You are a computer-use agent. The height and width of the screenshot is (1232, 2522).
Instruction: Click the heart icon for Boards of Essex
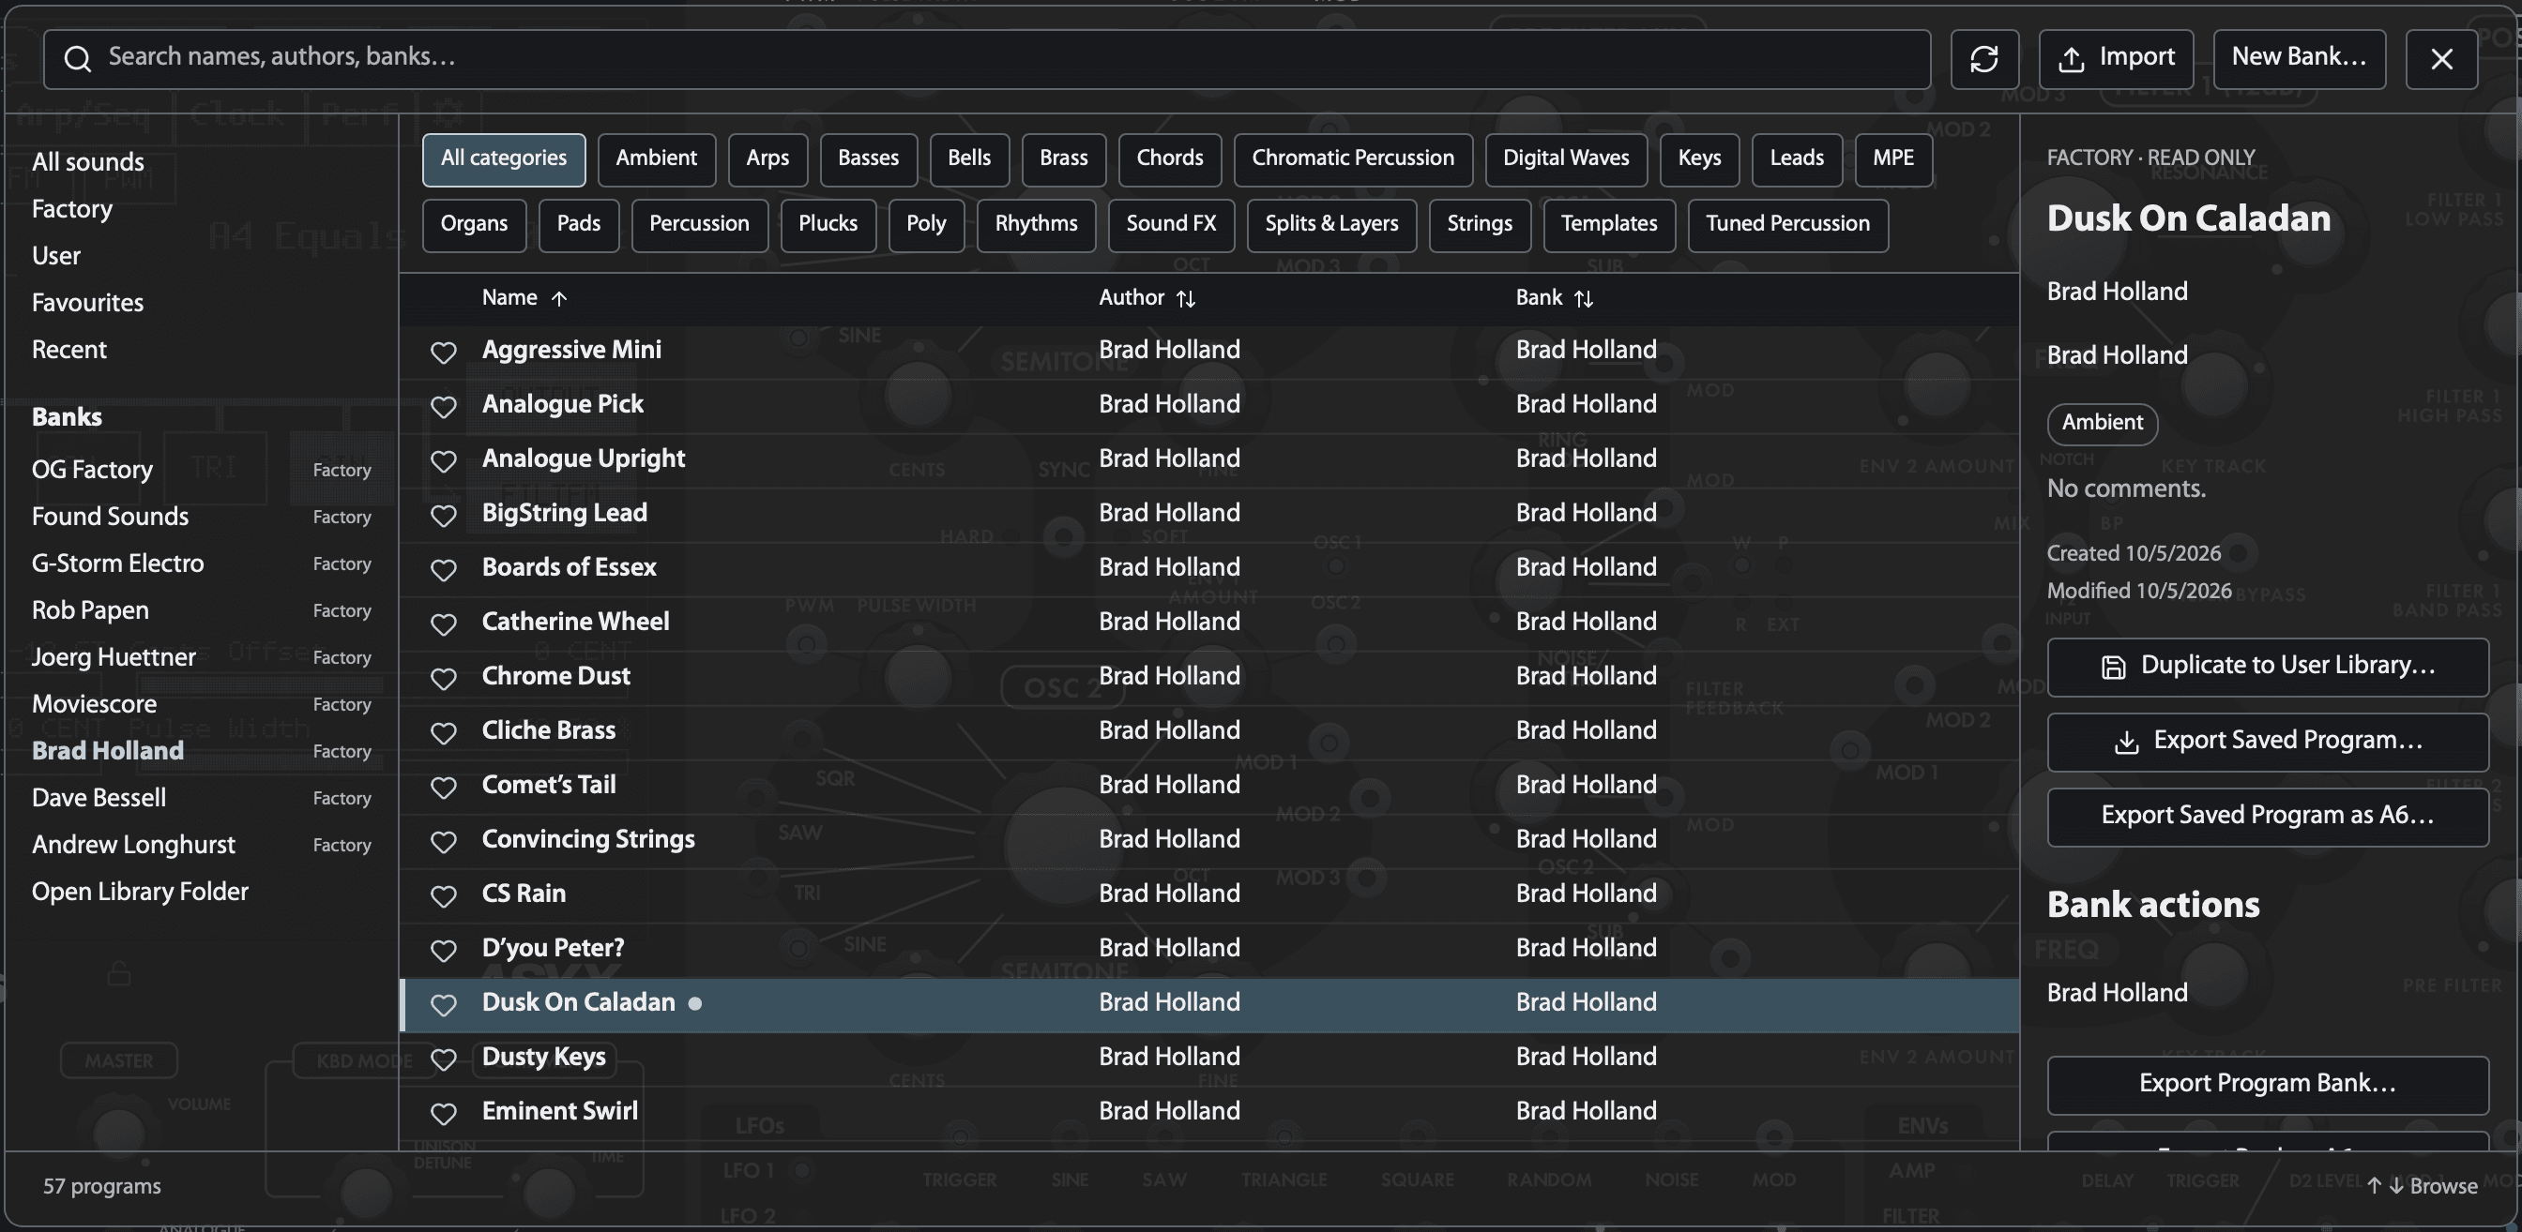coord(444,569)
